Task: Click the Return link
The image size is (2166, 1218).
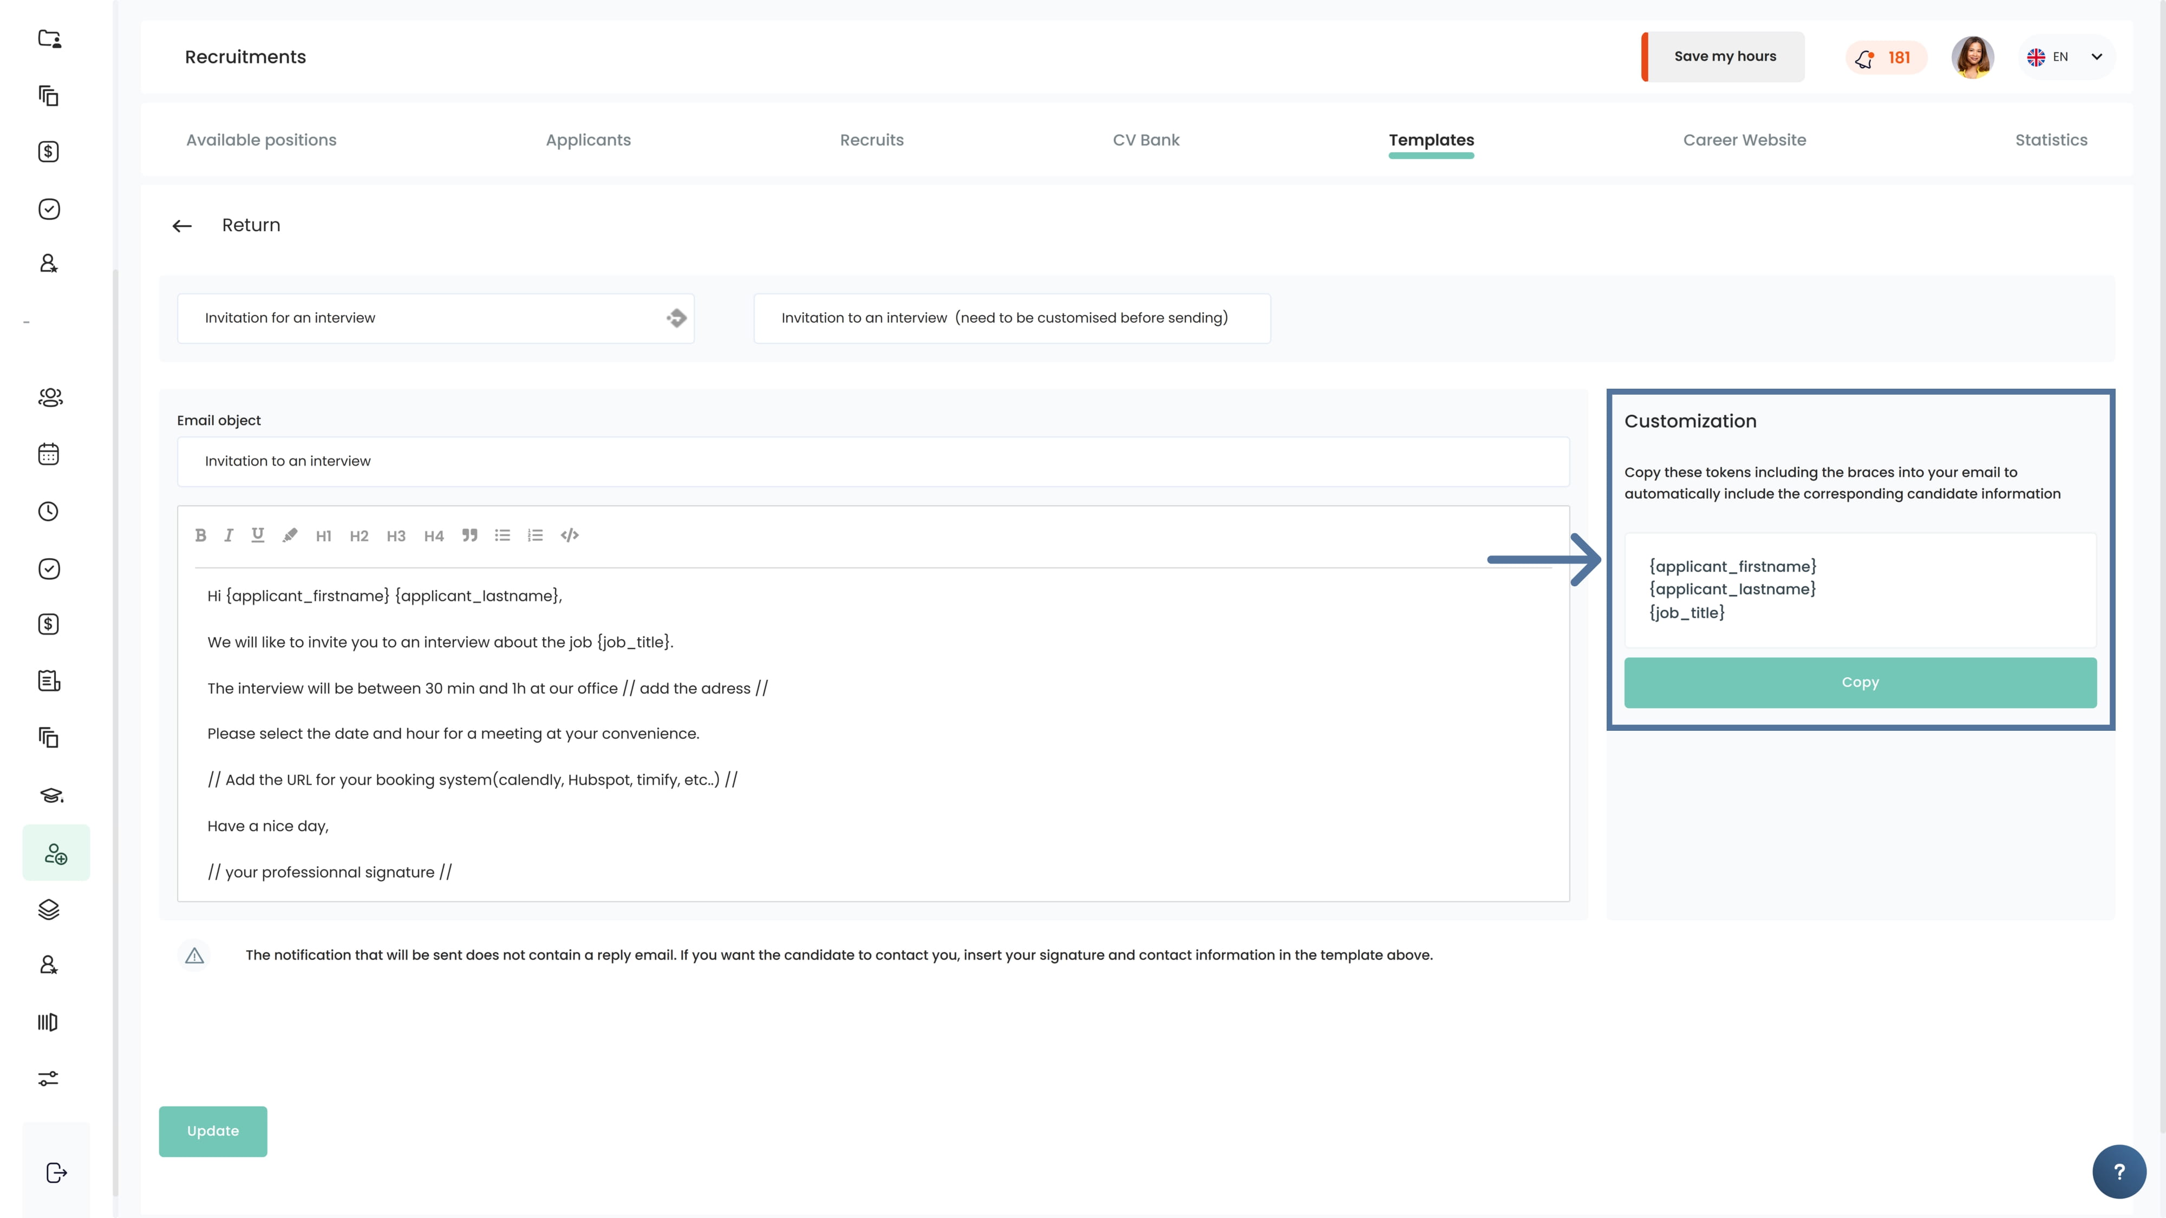Action: tap(251, 225)
